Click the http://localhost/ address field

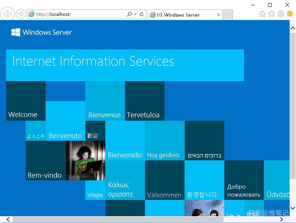(77, 14)
